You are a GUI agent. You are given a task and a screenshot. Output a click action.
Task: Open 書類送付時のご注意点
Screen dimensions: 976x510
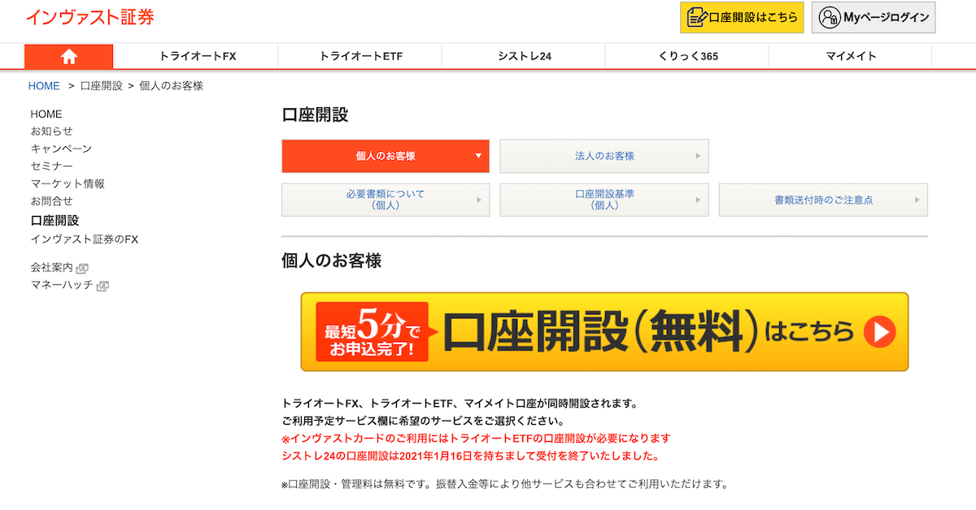coord(823,200)
